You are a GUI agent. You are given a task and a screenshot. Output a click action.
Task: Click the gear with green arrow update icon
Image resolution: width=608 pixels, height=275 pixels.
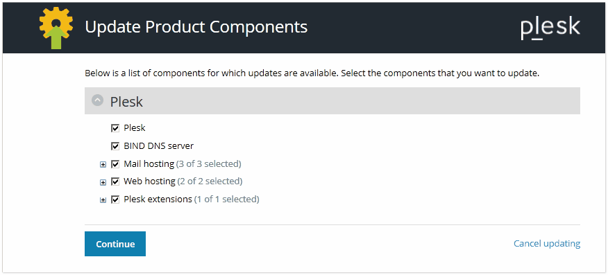(x=56, y=28)
